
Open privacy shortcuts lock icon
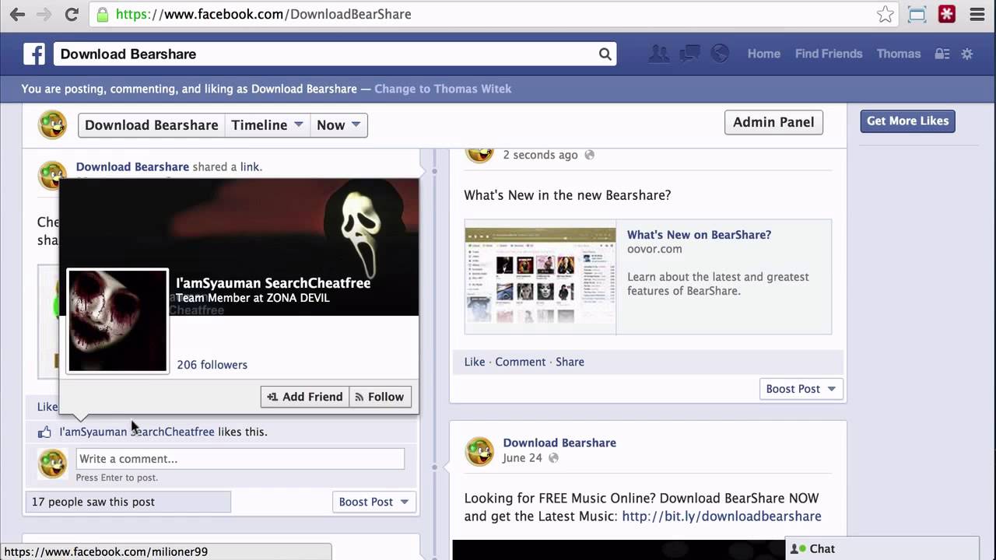coord(942,54)
